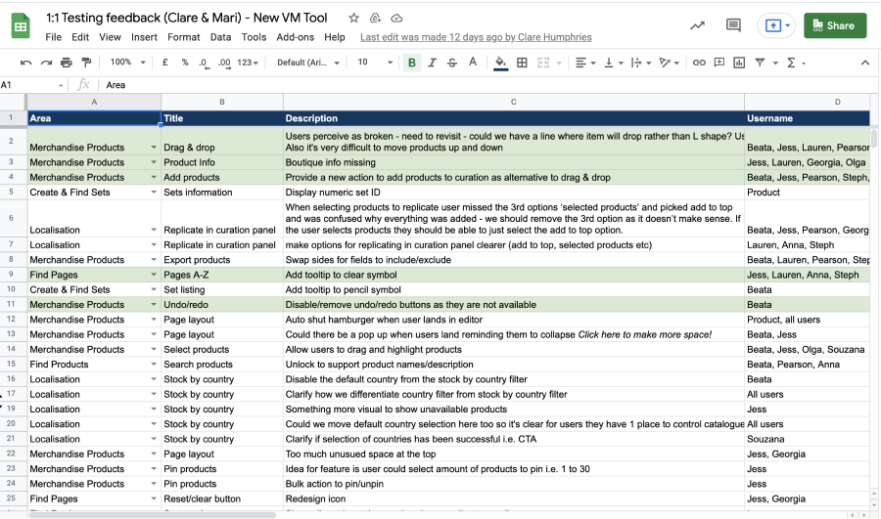Open the zoom 100% dropdown
Screen dimensions: 881x519
pyautogui.click(x=127, y=63)
